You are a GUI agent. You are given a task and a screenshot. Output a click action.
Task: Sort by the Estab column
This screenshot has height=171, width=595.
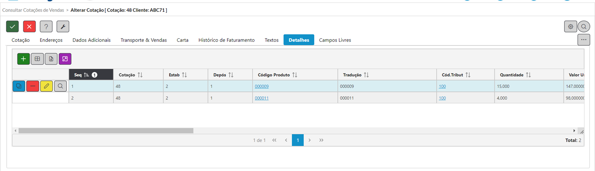click(186, 75)
